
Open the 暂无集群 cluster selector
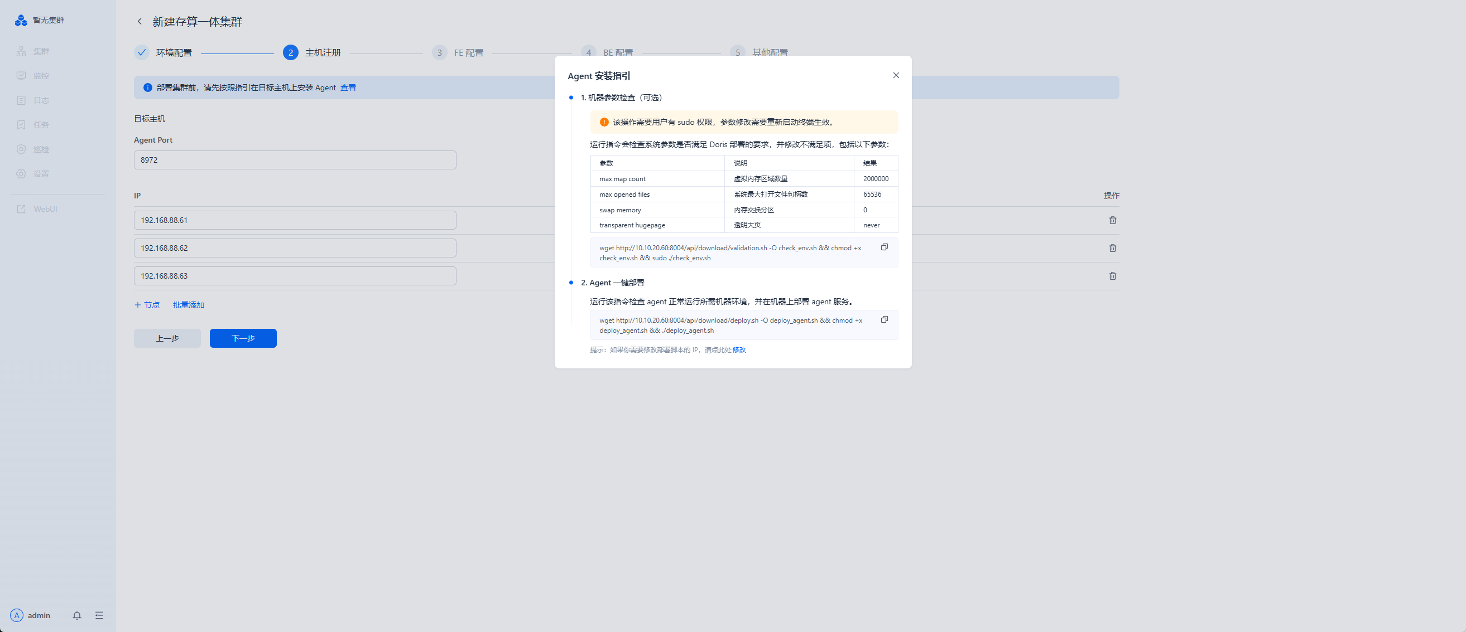[x=49, y=21]
